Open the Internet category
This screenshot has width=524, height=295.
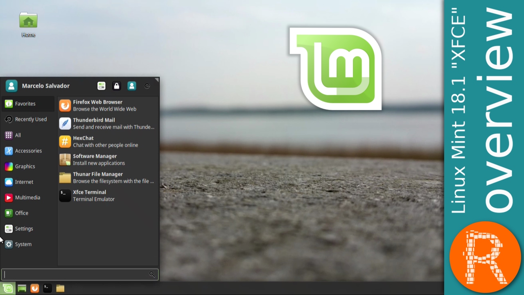(28, 182)
